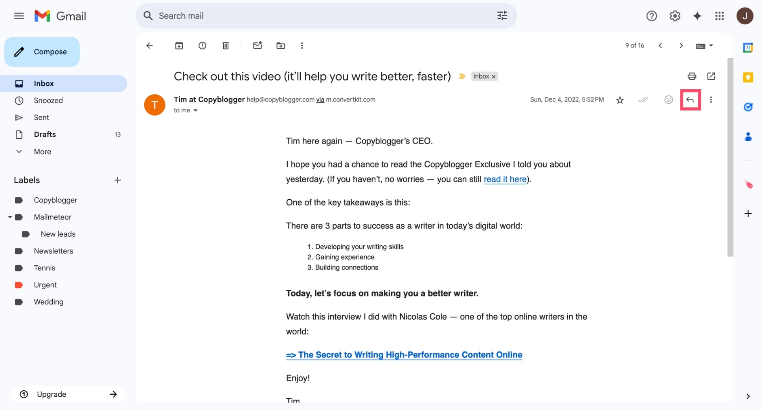Select the Mailmeteor label
Image resolution: width=763 pixels, height=410 pixels.
52,217
